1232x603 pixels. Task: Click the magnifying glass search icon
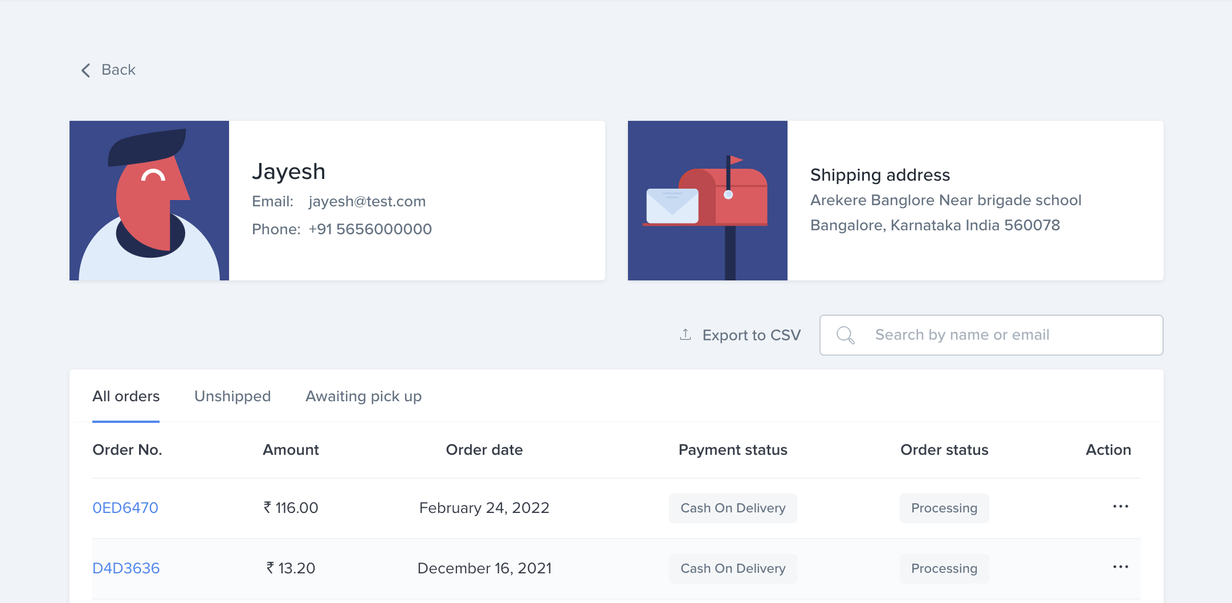[x=846, y=335]
